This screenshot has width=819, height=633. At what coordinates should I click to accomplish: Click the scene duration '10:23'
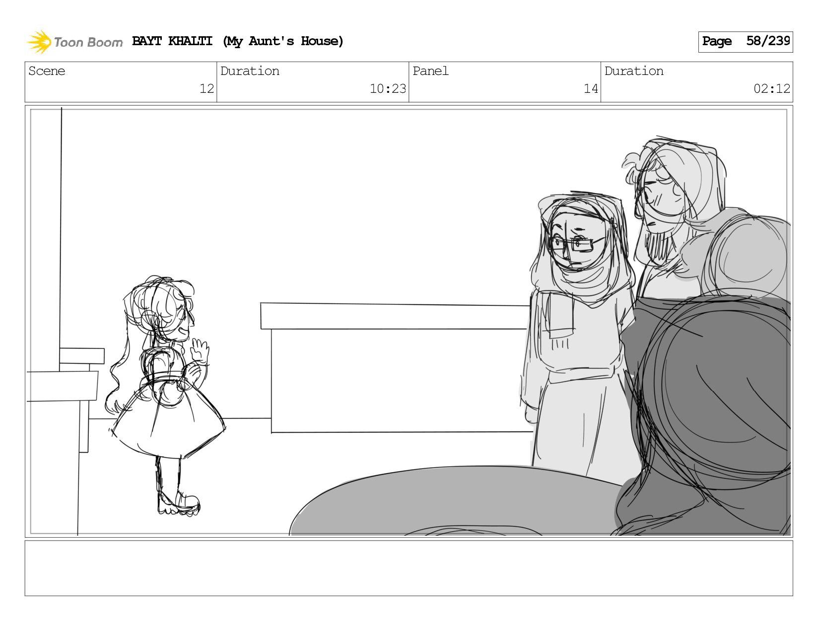388,89
